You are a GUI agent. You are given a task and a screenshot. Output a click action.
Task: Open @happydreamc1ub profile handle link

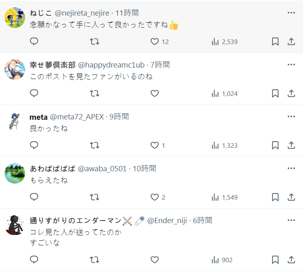[x=111, y=65]
